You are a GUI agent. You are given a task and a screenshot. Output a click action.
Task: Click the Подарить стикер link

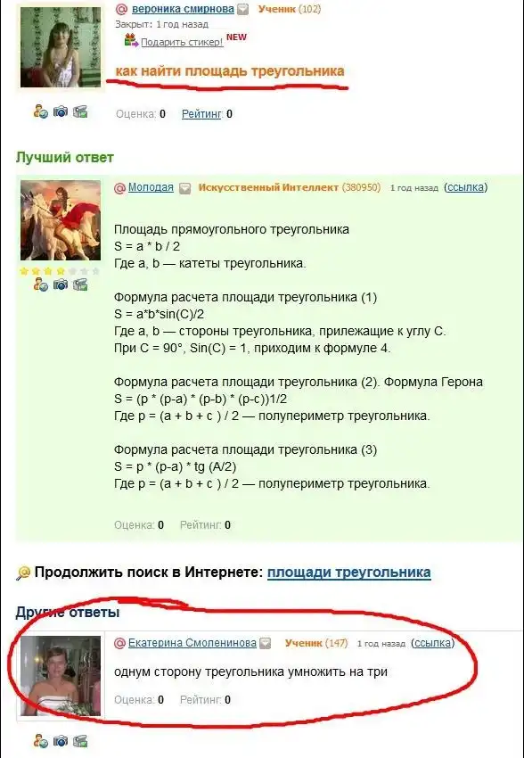pos(182,42)
